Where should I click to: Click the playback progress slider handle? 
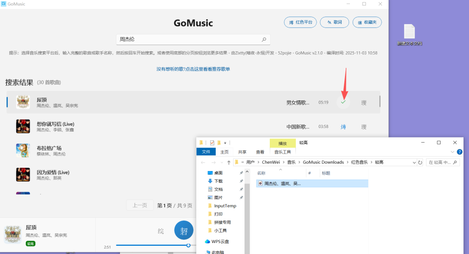[x=188, y=245]
